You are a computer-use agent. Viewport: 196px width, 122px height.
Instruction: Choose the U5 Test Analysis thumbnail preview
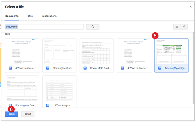pos(59,88)
